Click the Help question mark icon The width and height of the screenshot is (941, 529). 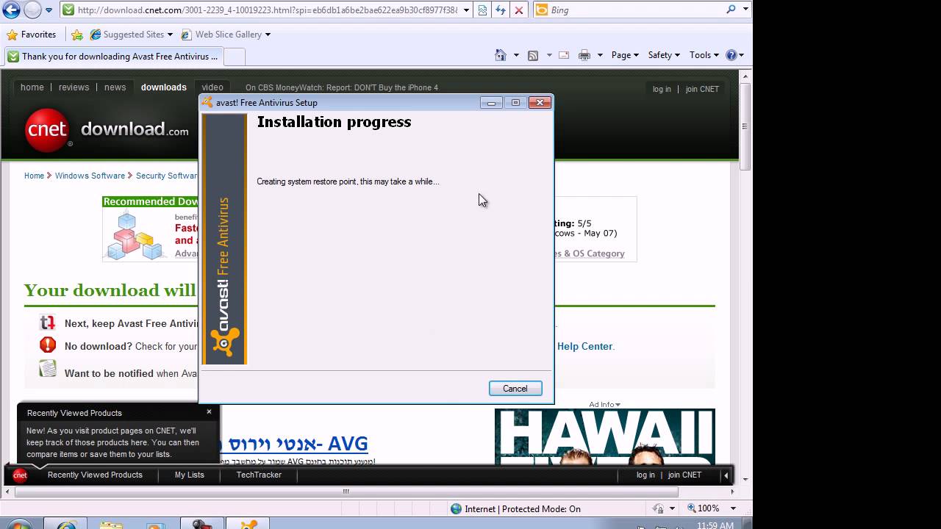click(731, 55)
